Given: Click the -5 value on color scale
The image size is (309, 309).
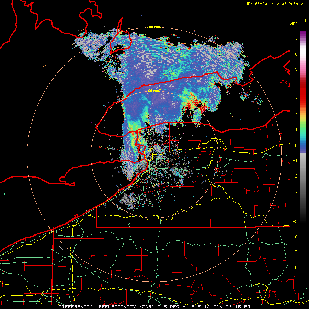Looking at the screenshot, I should 295,222.
